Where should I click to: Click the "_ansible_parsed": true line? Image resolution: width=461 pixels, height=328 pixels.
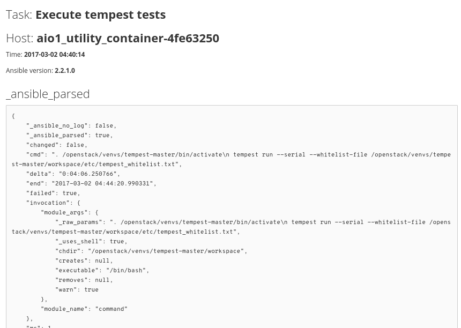(x=70, y=136)
